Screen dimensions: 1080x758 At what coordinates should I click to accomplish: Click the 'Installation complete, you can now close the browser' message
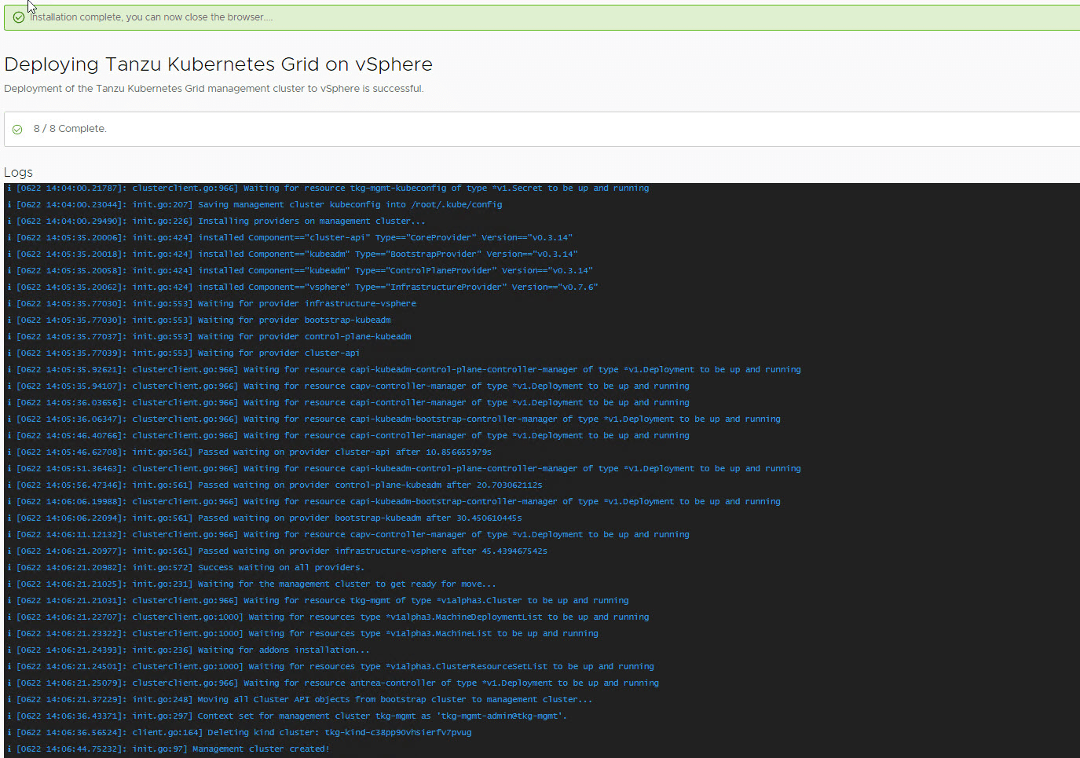click(x=152, y=17)
